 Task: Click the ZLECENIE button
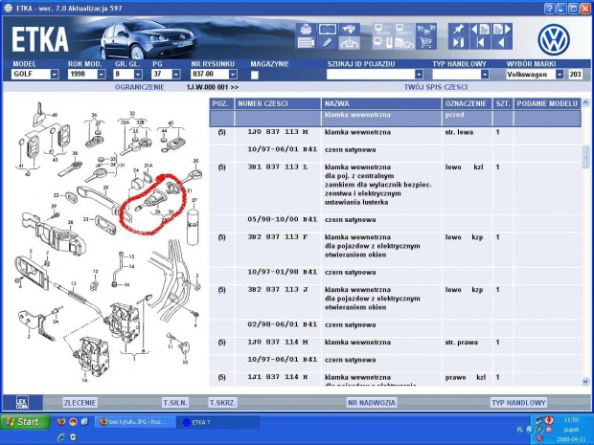(x=80, y=403)
